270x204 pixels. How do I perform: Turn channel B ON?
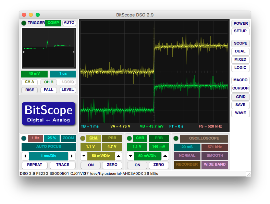pyautogui.click(x=137, y=165)
